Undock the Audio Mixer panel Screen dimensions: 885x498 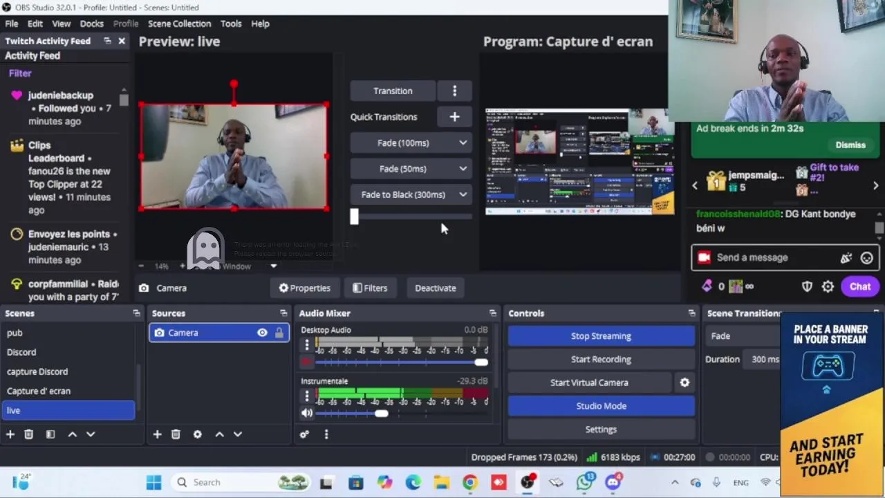click(492, 313)
